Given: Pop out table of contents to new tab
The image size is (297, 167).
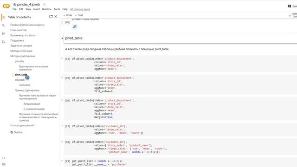Looking at the screenshot, I should click(x=51, y=17).
